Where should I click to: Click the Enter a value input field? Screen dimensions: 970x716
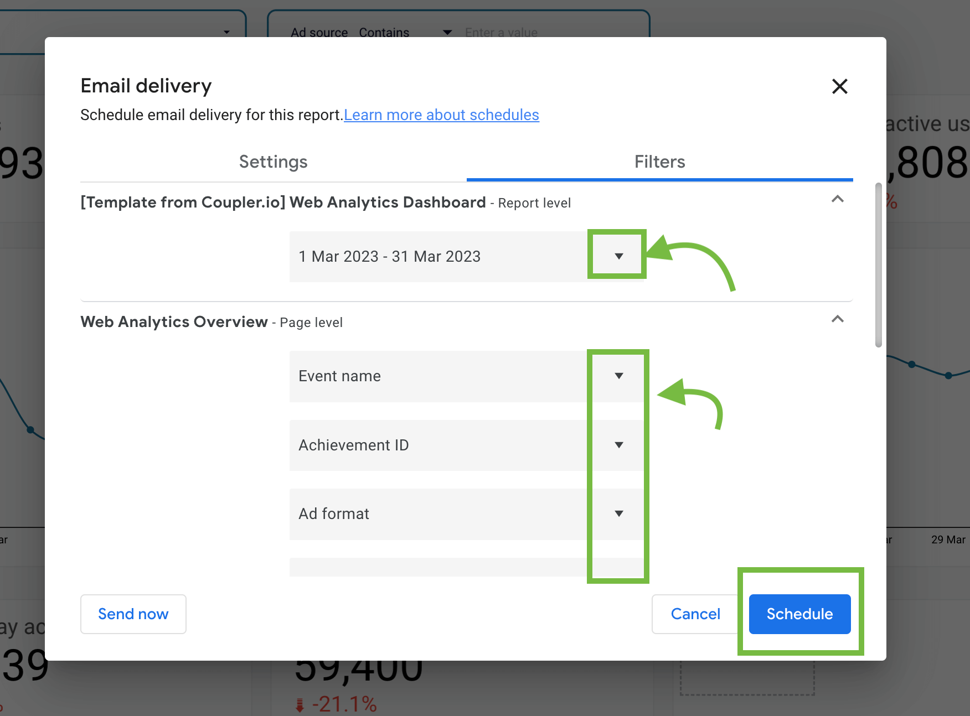[x=501, y=32]
